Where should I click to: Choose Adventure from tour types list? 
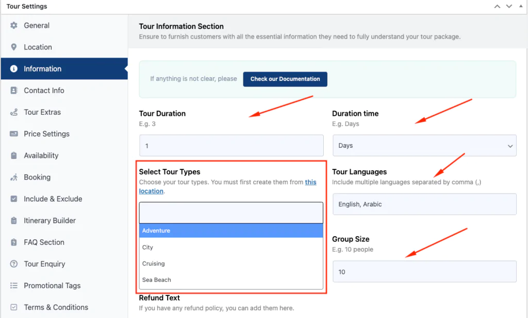[231, 231]
